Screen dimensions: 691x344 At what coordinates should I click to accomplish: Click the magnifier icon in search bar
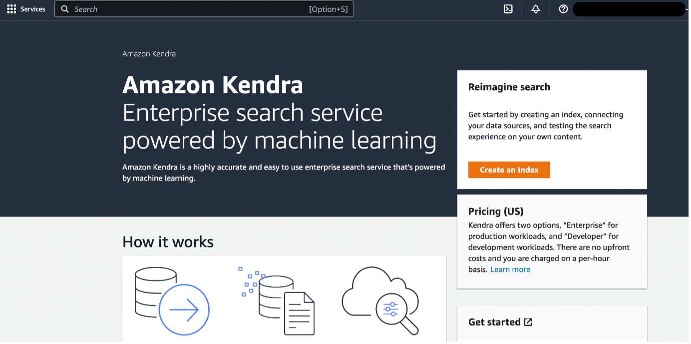tap(65, 9)
